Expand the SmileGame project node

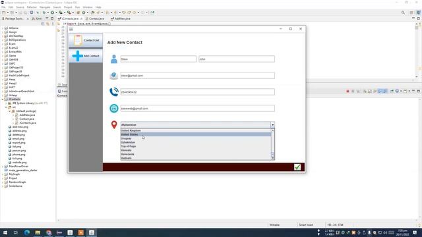pyautogui.click(x=3, y=186)
